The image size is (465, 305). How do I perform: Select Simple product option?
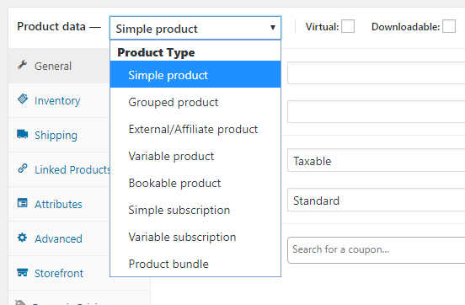(195, 74)
